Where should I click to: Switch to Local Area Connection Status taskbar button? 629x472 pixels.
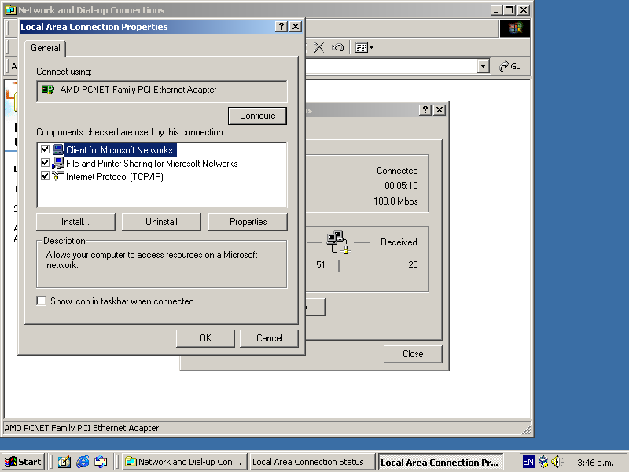click(x=311, y=462)
